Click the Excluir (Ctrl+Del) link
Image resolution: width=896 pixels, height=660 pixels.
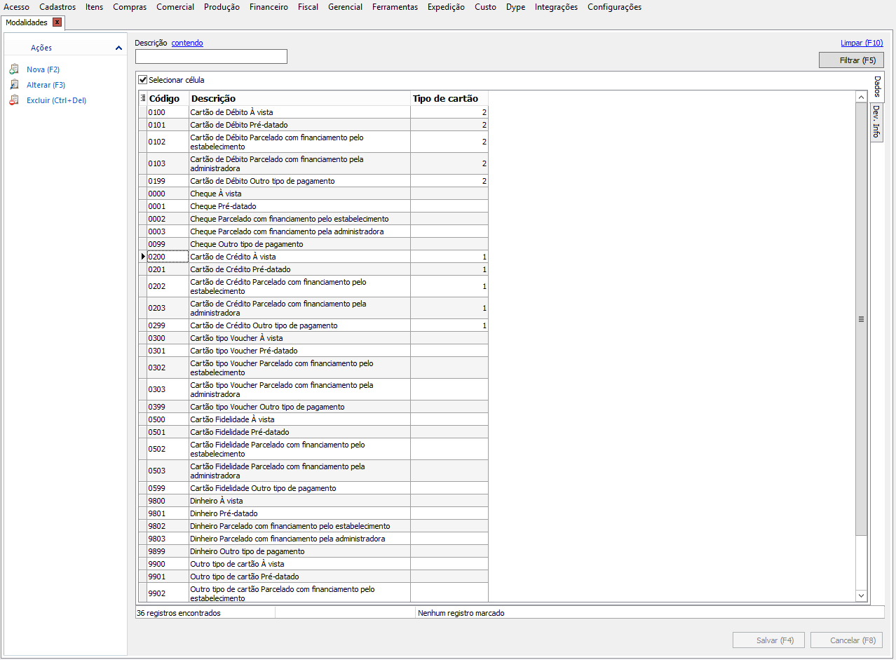coord(56,100)
